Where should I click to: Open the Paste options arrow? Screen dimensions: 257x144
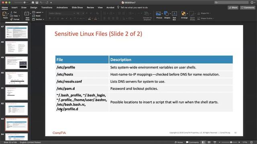coord(8,14)
